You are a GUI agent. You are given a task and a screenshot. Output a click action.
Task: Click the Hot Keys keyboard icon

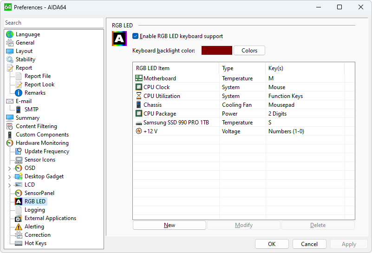click(19, 243)
